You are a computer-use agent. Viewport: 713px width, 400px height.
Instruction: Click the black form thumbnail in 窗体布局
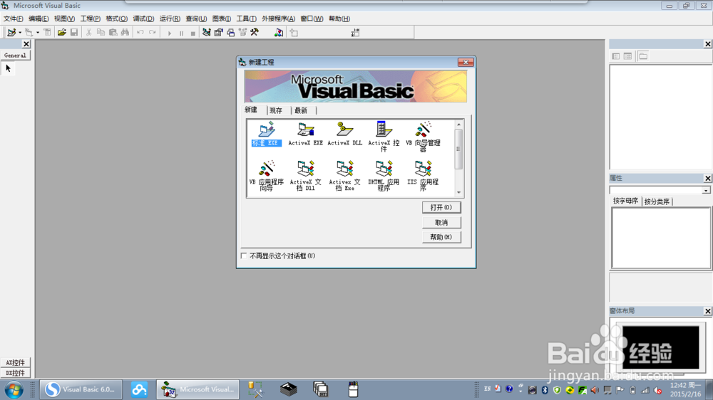pos(661,347)
